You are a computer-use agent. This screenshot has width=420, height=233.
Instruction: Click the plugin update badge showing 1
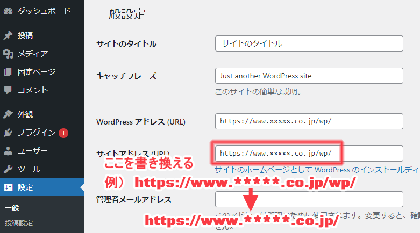click(x=63, y=133)
